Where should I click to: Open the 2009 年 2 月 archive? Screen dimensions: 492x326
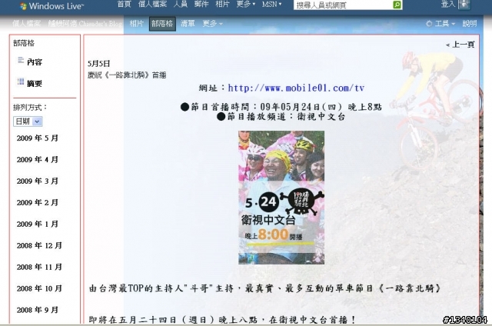pyautogui.click(x=38, y=203)
